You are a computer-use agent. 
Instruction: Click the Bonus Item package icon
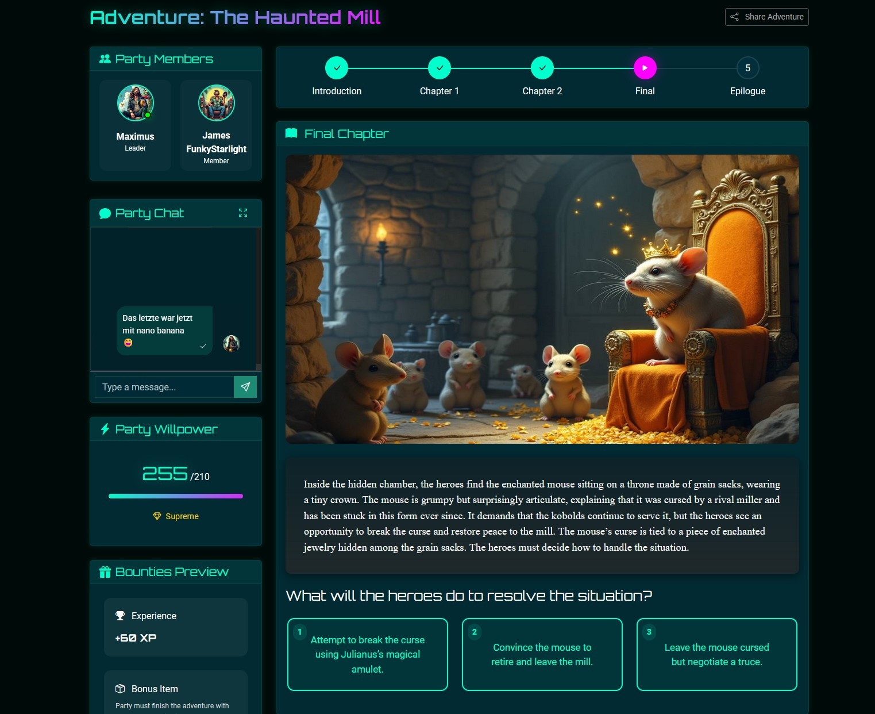coord(121,688)
